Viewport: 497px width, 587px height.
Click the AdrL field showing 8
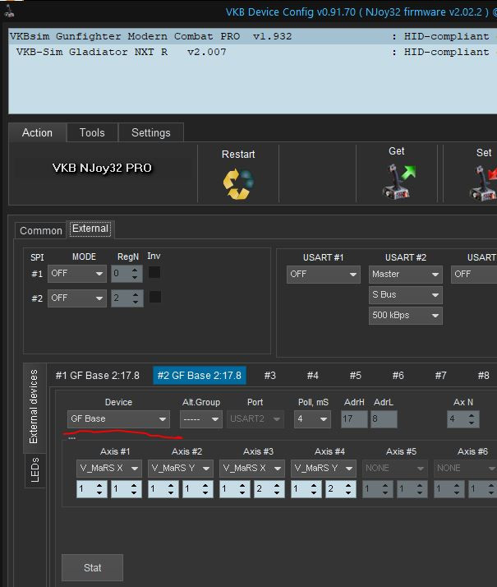384,419
